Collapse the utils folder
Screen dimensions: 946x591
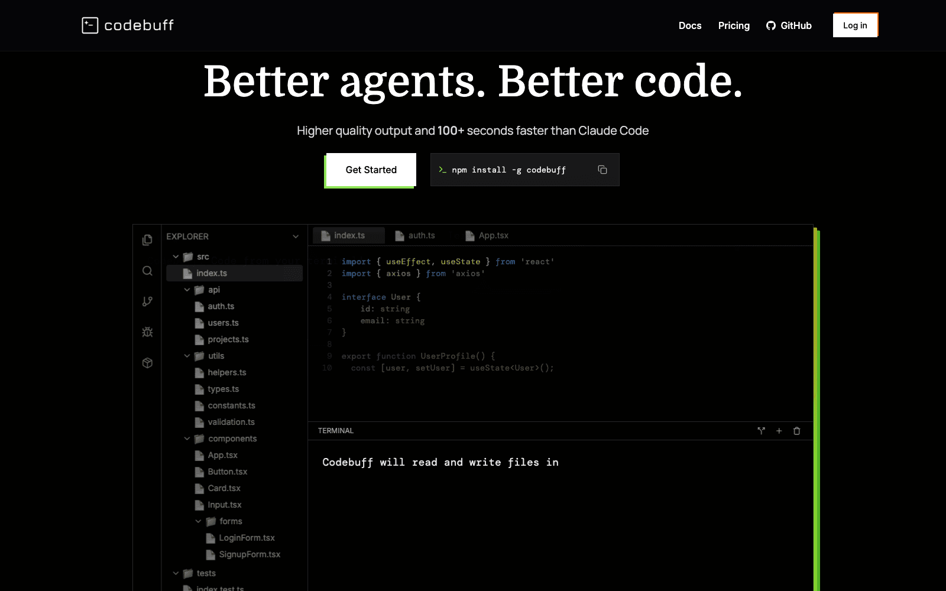[x=187, y=356]
